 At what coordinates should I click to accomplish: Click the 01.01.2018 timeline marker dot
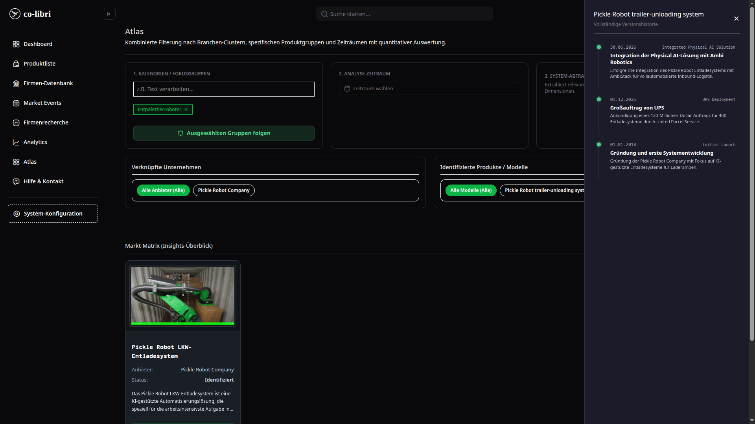coord(599,144)
